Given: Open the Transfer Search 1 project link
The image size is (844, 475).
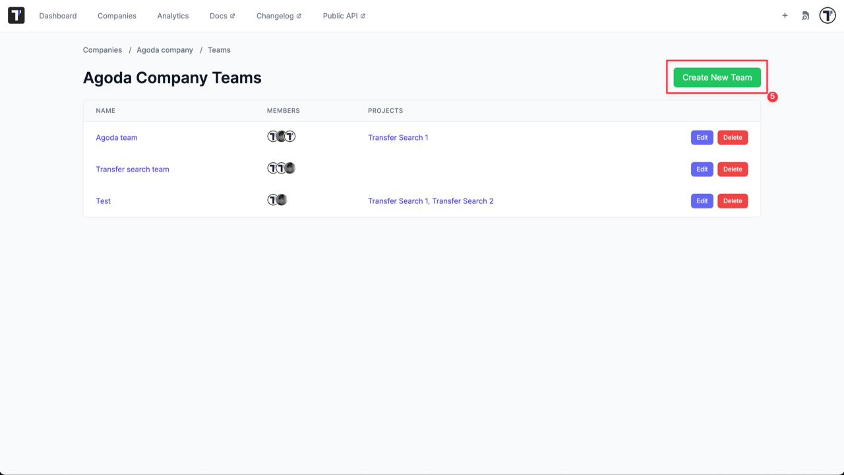Looking at the screenshot, I should click(398, 137).
